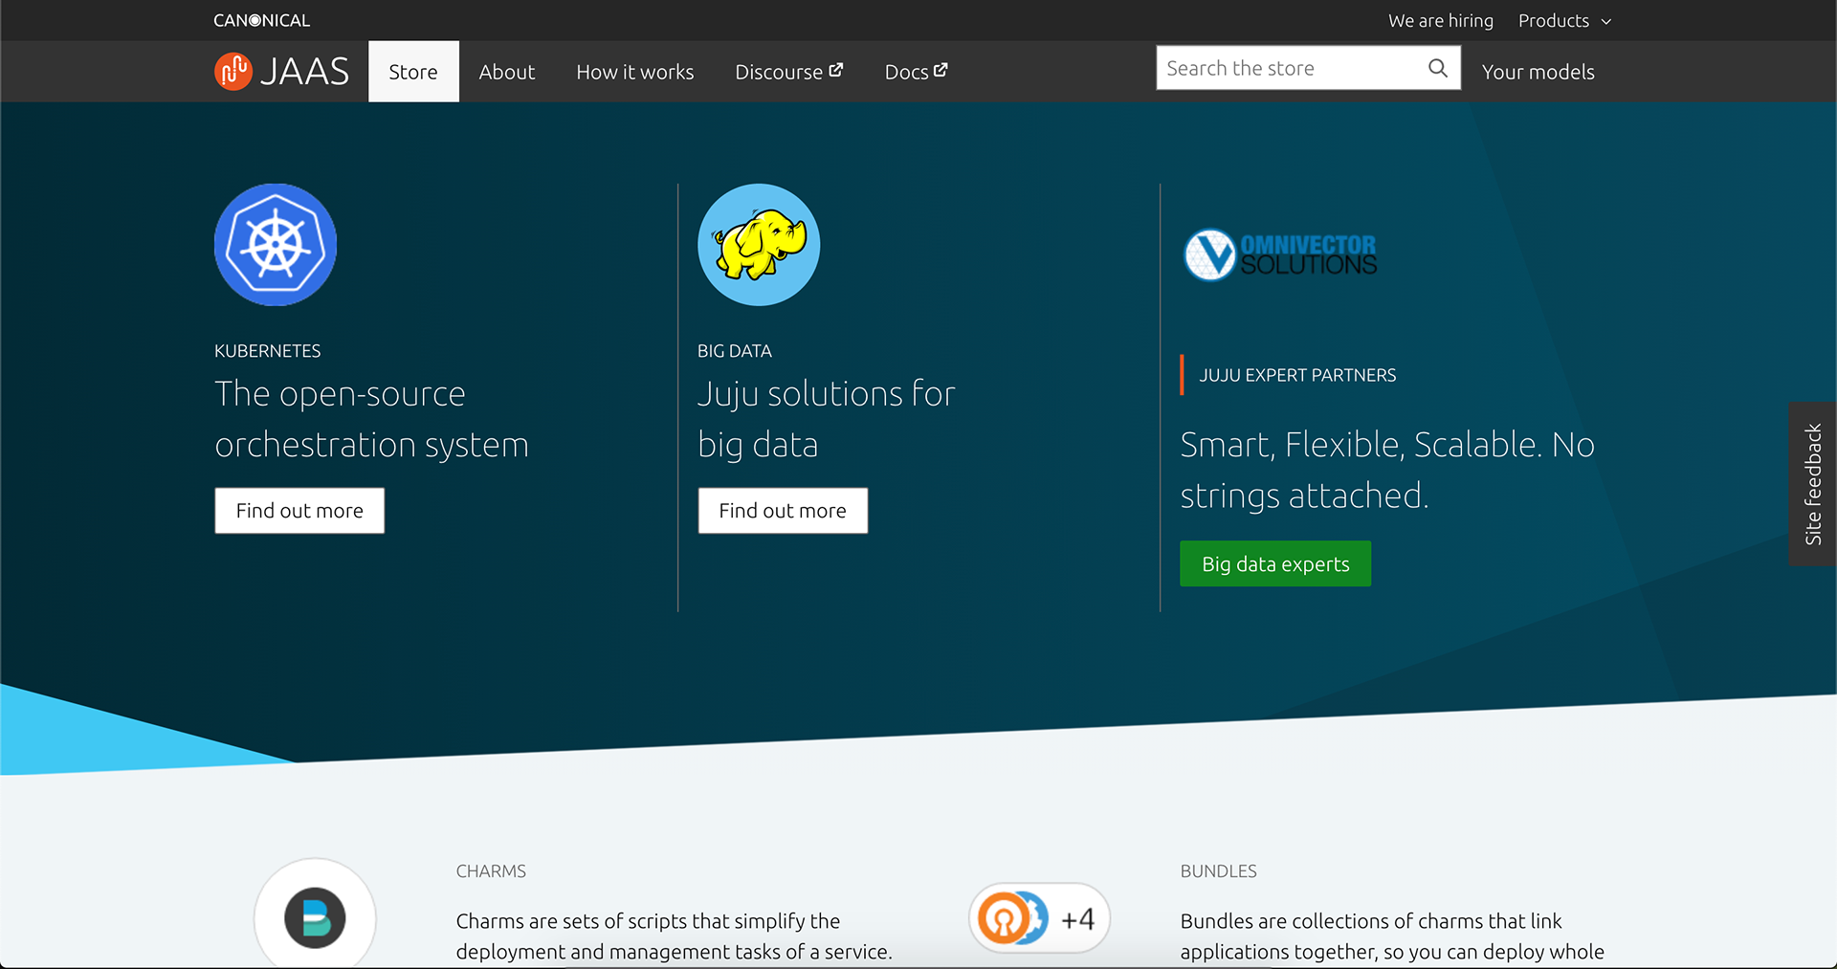Click the Charms round B icon
The image size is (1837, 969).
tap(315, 917)
